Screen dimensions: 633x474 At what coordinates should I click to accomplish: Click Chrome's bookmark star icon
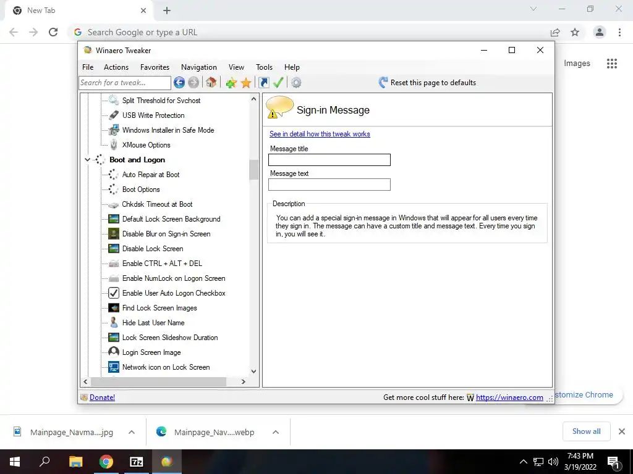tap(575, 32)
